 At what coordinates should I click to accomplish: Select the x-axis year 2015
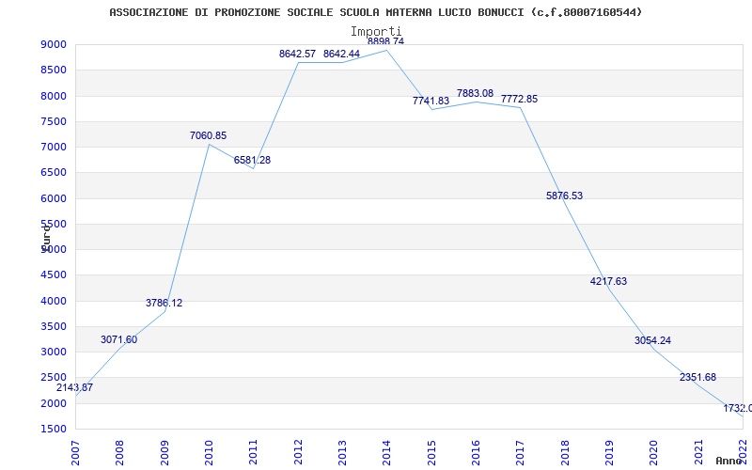point(431,452)
